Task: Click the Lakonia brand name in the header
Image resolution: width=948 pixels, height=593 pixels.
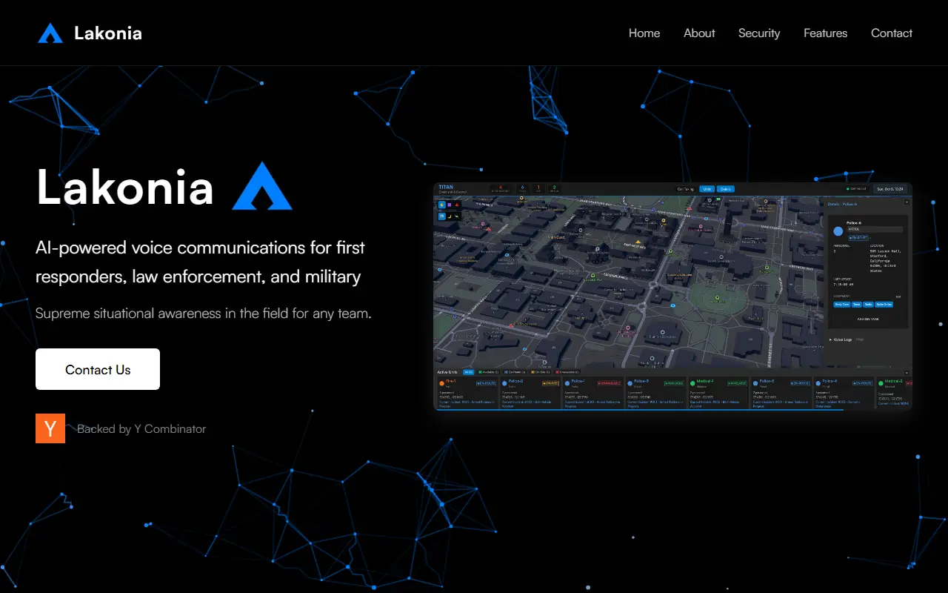Action: pos(108,33)
